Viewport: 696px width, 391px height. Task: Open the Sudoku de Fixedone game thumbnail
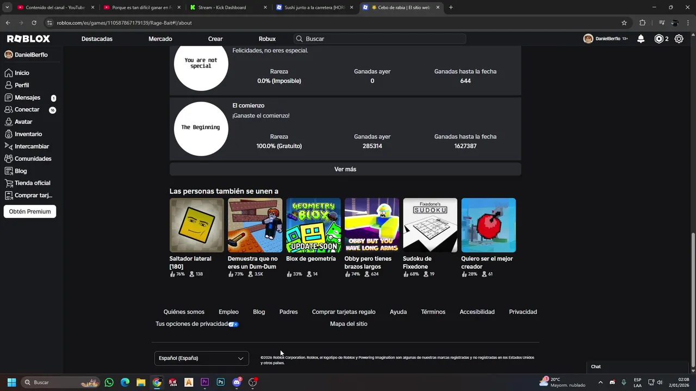(430, 225)
